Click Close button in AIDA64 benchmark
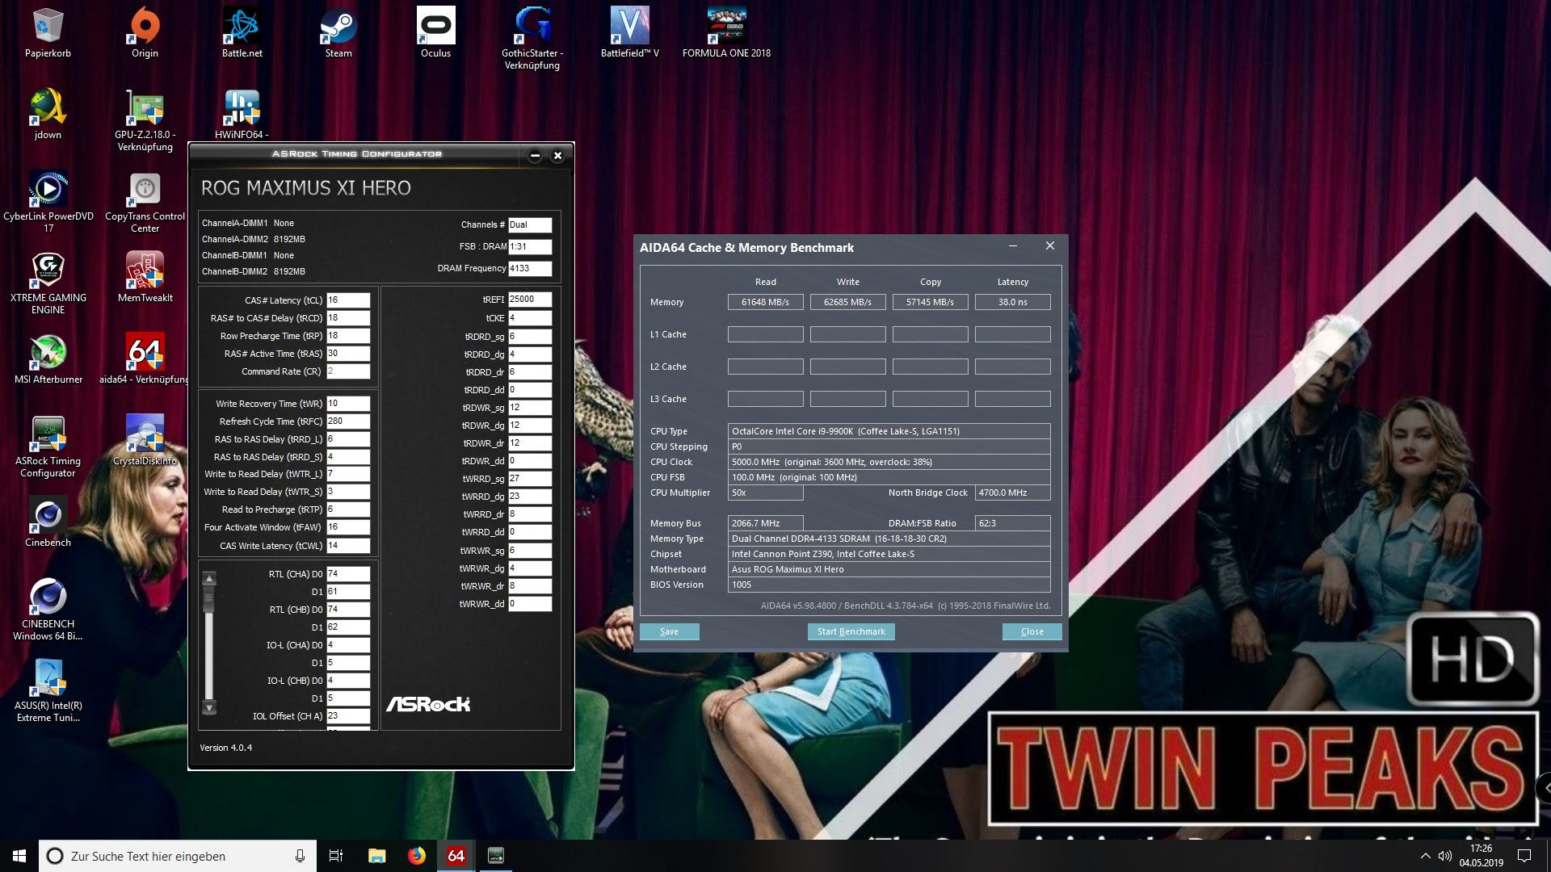Image resolution: width=1551 pixels, height=872 pixels. [x=1032, y=631]
